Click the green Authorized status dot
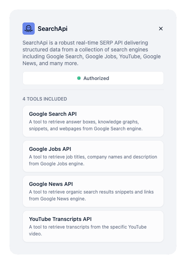Image resolution: width=186 pixels, height=264 pixels. click(79, 78)
